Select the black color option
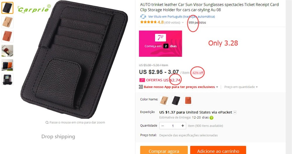Screen dimensions: 292x154 click(x=176, y=100)
